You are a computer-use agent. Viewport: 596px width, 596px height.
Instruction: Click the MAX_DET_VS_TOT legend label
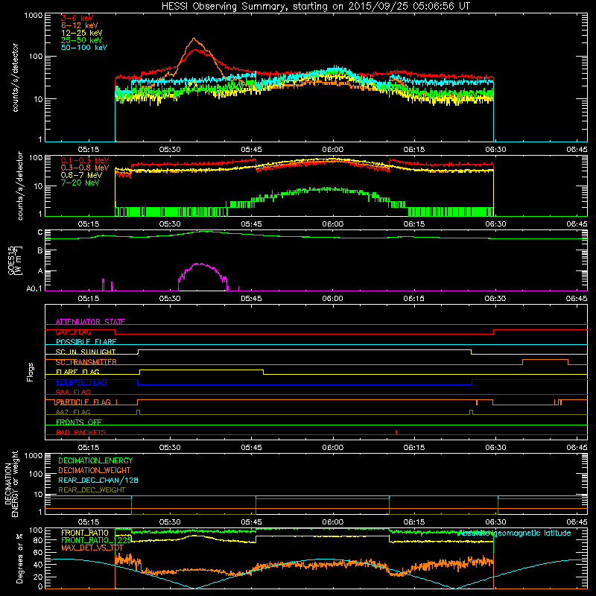[x=92, y=548]
